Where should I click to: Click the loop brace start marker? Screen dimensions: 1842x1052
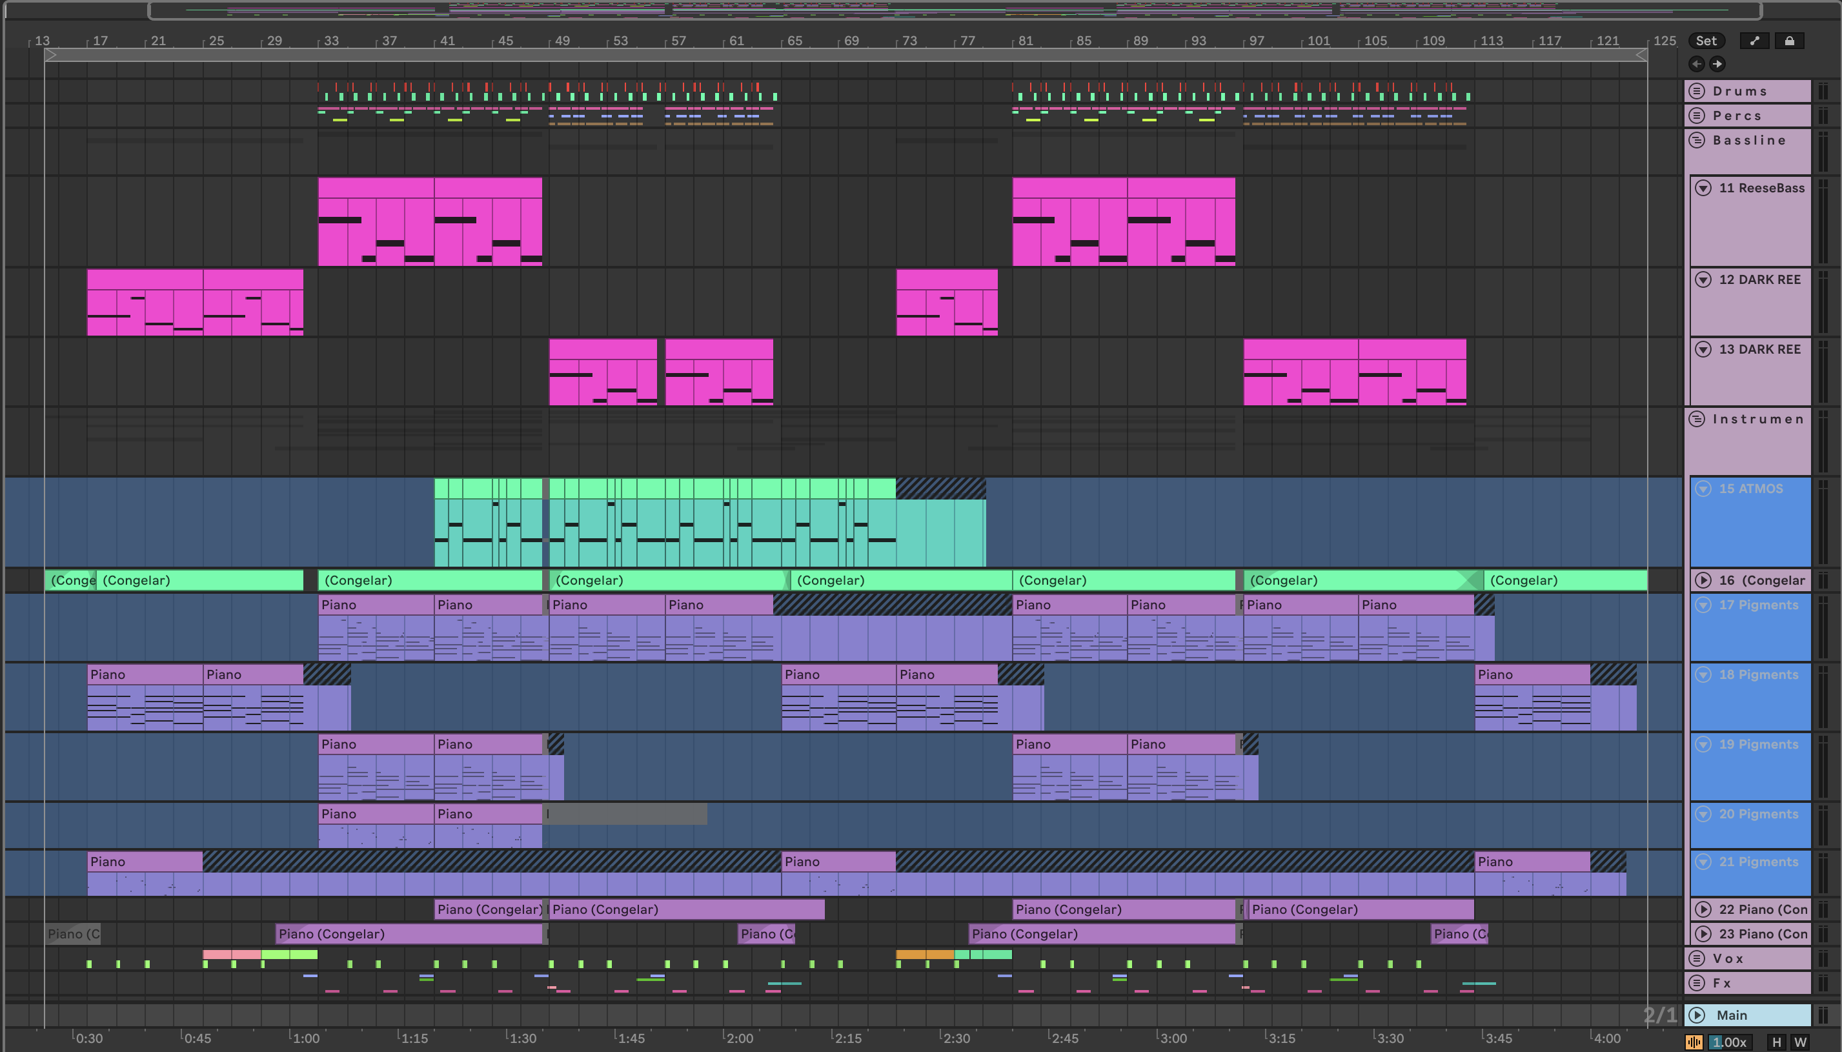coord(50,55)
